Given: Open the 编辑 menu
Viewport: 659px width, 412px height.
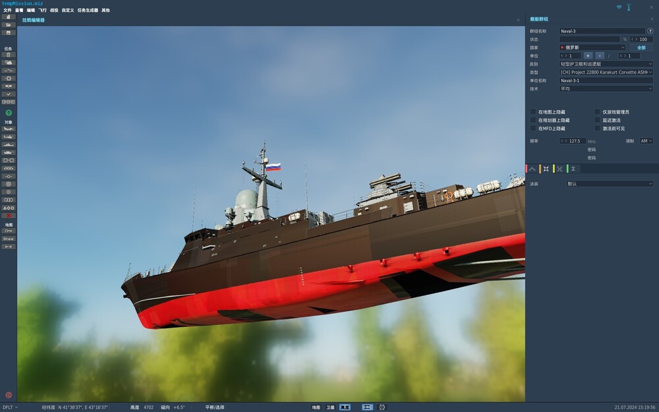Looking at the screenshot, I should pos(31,10).
